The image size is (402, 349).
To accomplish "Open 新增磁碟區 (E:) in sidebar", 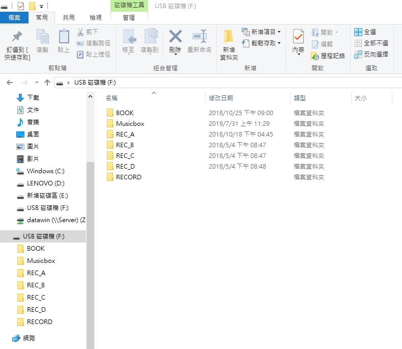I will (x=42, y=196).
